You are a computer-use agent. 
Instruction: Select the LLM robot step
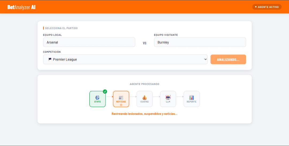point(168,99)
